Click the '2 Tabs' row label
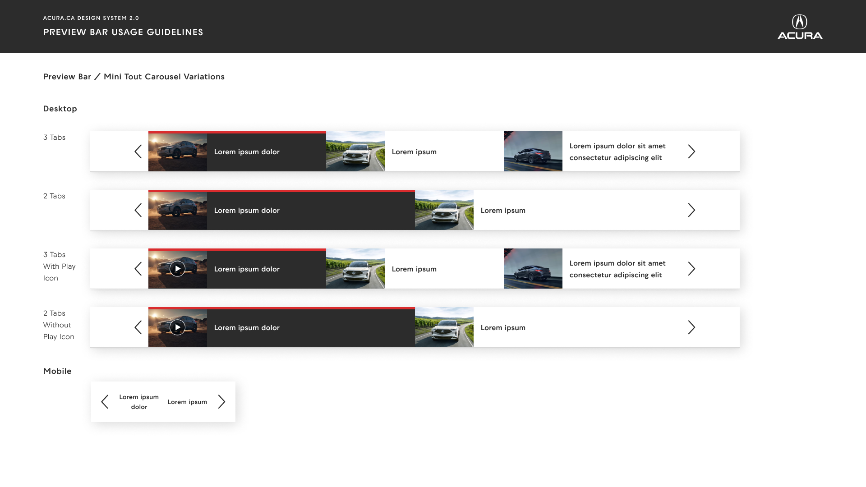 point(54,196)
